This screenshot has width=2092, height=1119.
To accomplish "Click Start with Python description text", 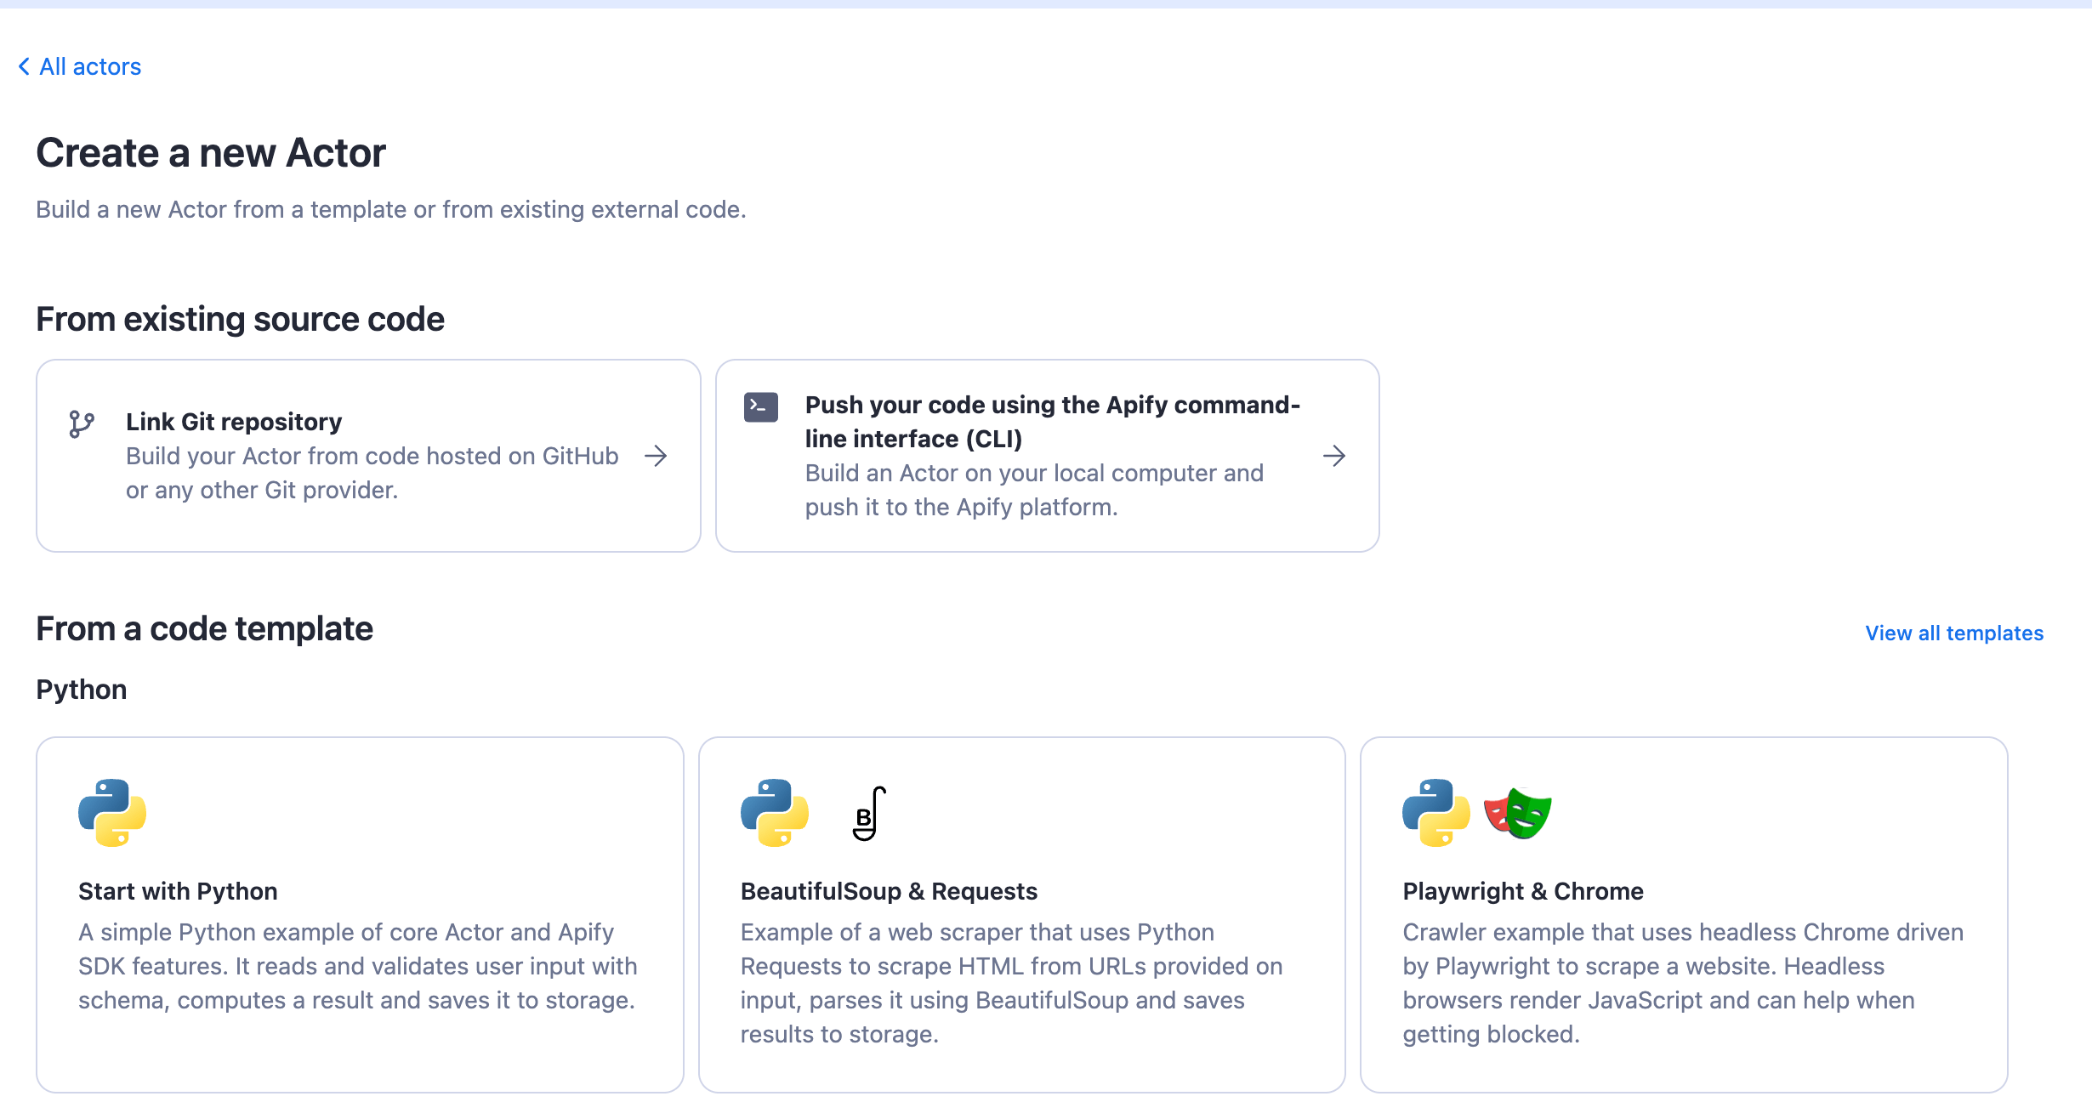I will pos(357,966).
